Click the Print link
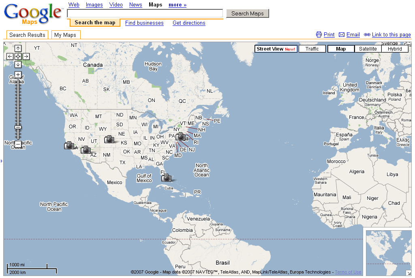The width and height of the screenshot is (415, 278). pyautogui.click(x=329, y=35)
